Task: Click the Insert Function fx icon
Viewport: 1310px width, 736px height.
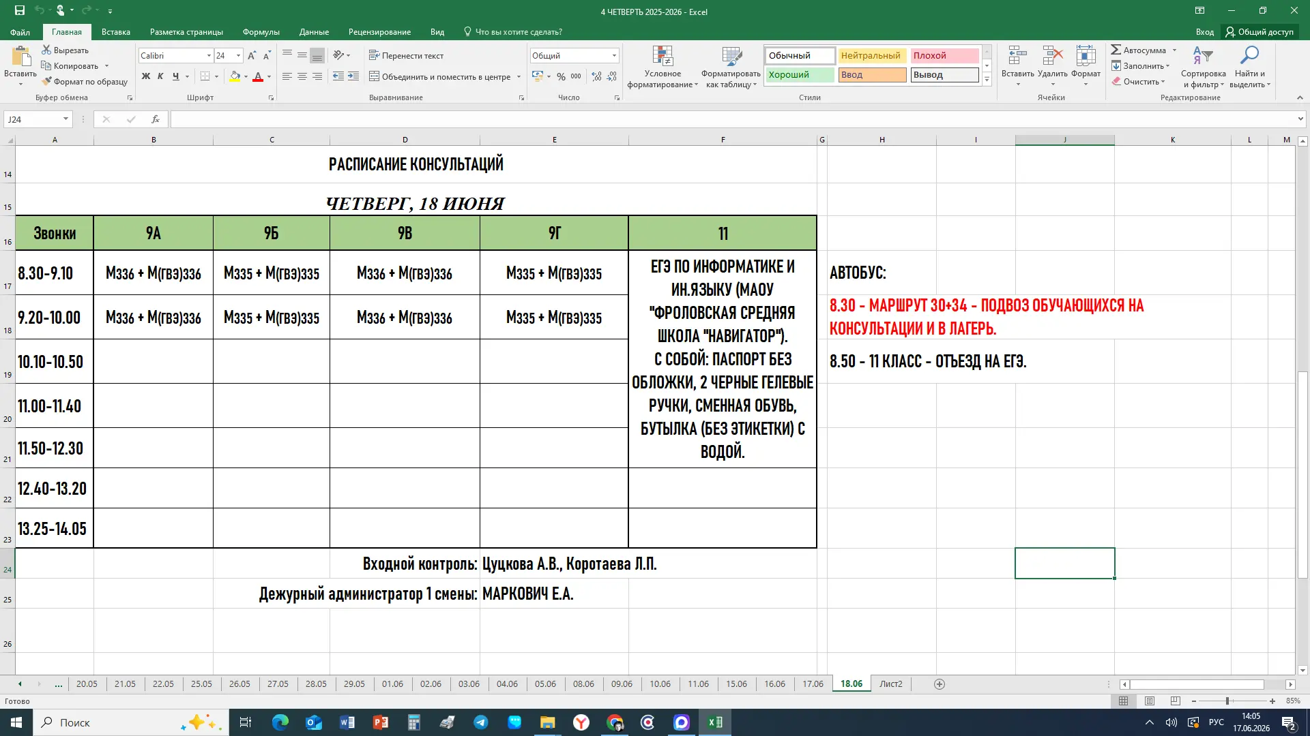Action: [x=156, y=119]
